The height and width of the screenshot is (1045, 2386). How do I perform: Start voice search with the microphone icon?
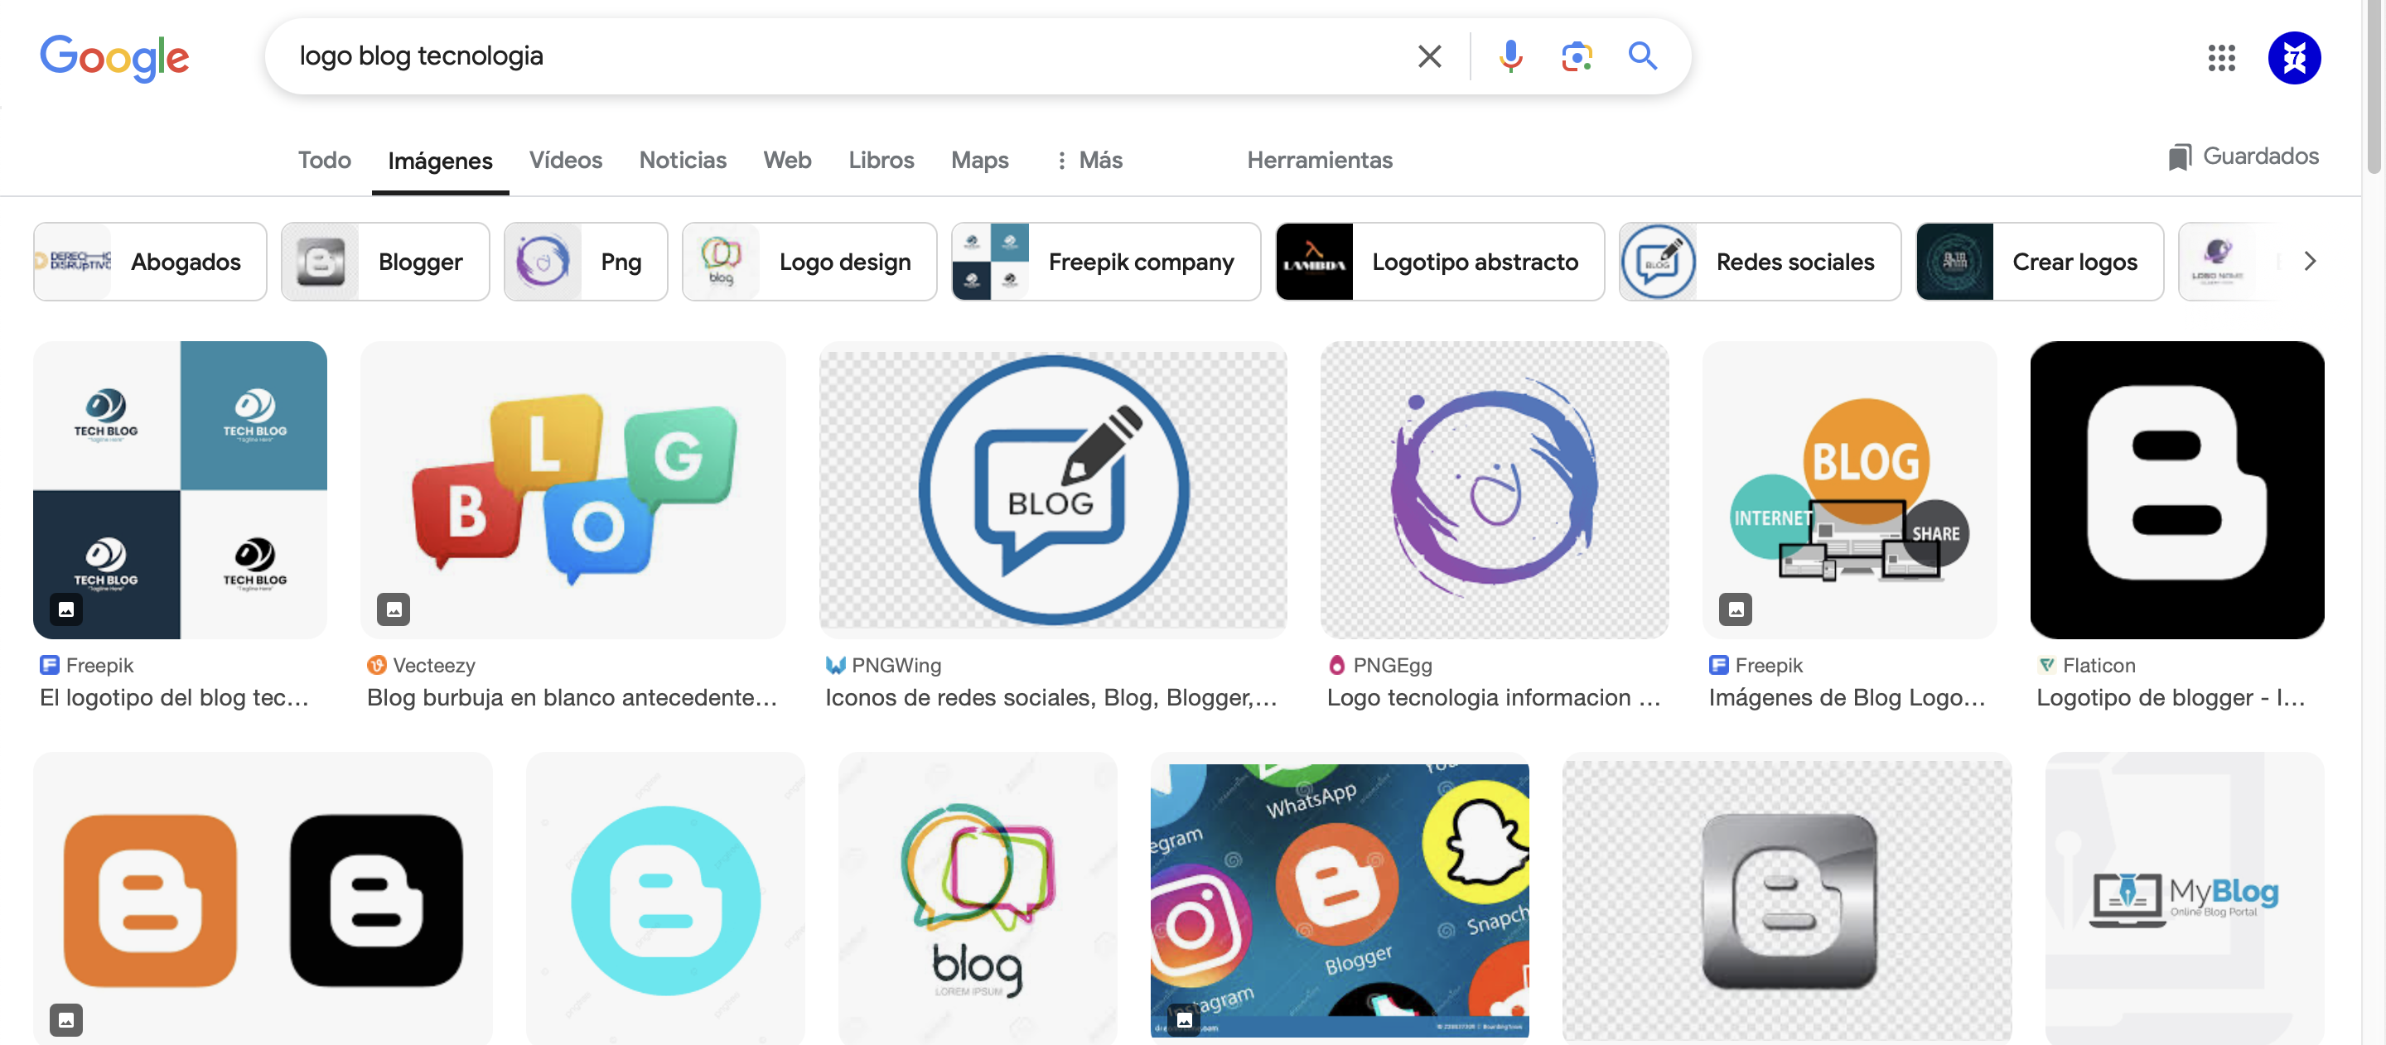coord(1509,56)
